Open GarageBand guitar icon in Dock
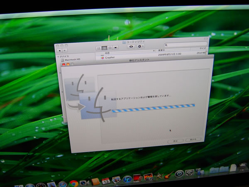The height and width of the screenshot is (187, 249). [x=169, y=175]
